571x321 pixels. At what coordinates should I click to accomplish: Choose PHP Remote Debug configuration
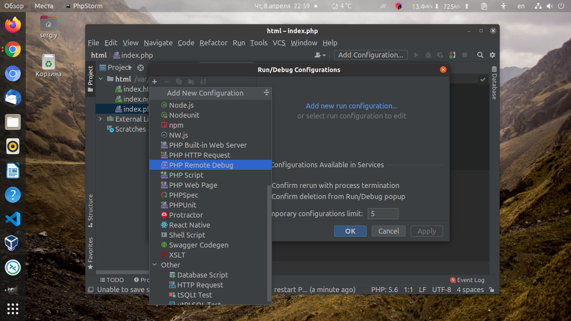(211, 165)
